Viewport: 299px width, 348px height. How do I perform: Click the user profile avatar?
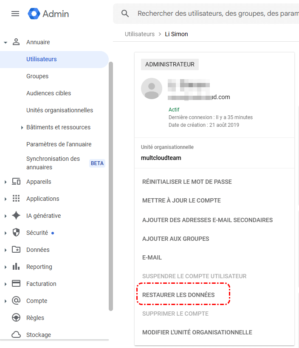tap(152, 88)
